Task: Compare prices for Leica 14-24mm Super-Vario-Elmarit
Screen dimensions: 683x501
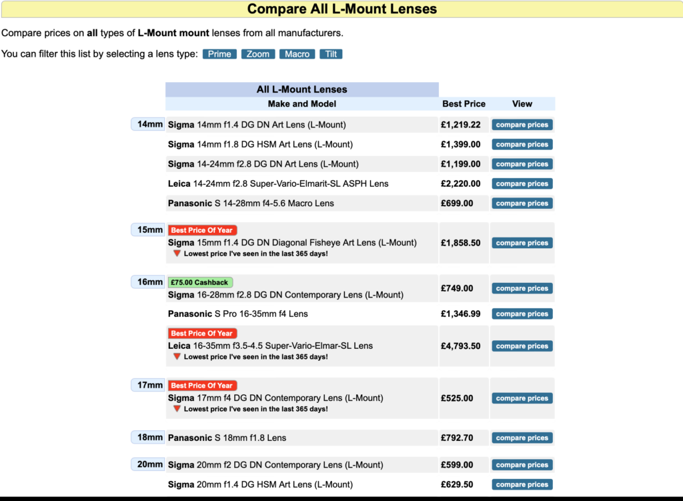Action: pyautogui.click(x=522, y=183)
